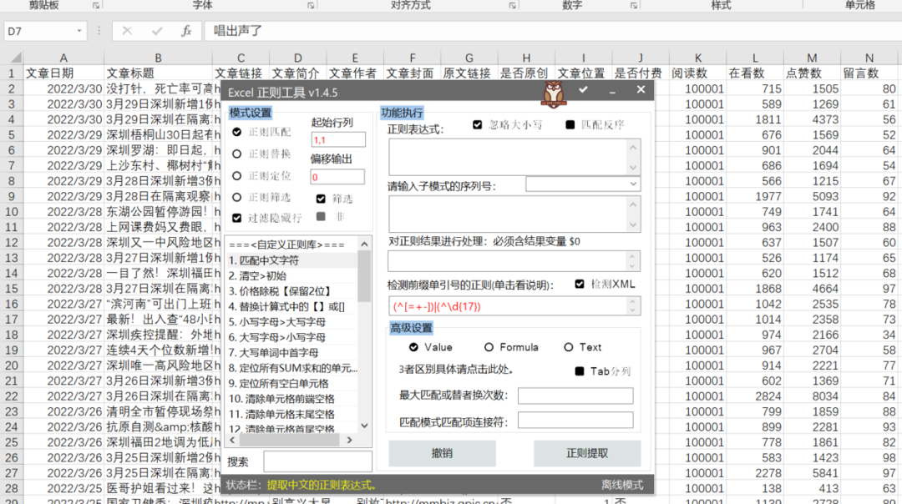This screenshot has width=902, height=504.
Task: Click 离线模式 in dialog status bar
Action: tap(622, 485)
